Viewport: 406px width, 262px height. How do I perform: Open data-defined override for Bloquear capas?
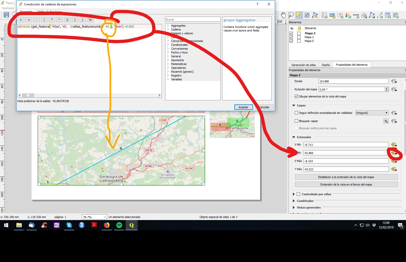(394, 121)
